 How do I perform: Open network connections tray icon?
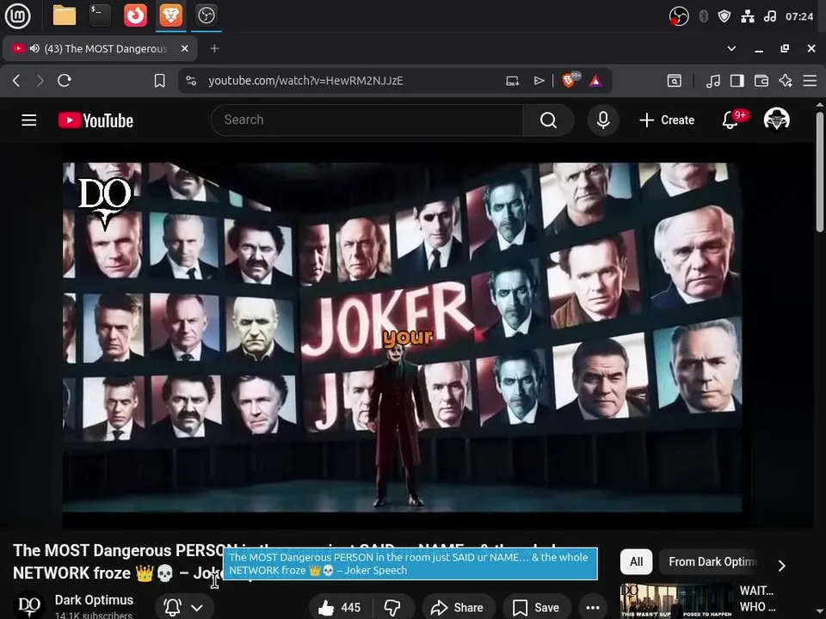[x=748, y=16]
